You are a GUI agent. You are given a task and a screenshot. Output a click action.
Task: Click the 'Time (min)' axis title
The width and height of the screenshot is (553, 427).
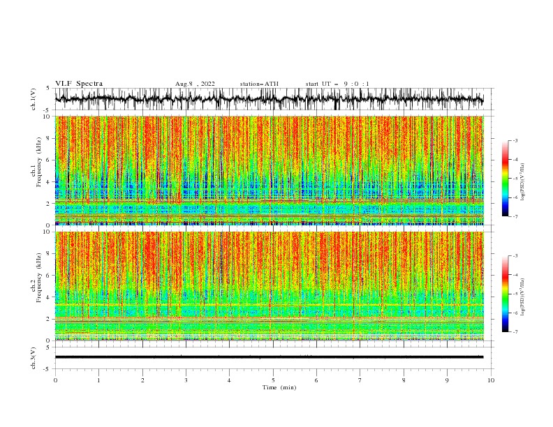tap(279, 387)
